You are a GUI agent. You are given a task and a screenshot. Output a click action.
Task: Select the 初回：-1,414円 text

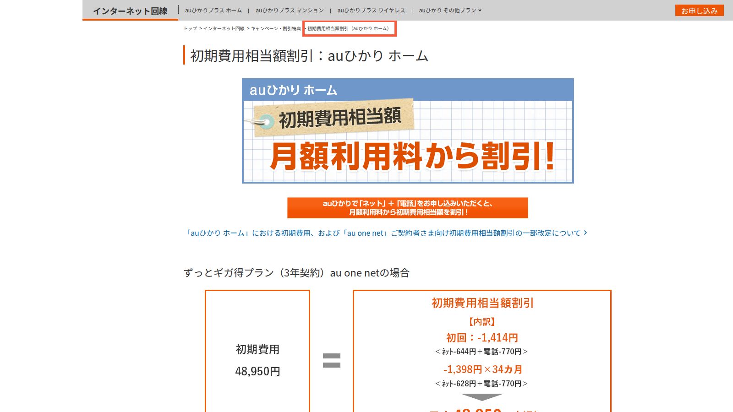pyautogui.click(x=482, y=338)
